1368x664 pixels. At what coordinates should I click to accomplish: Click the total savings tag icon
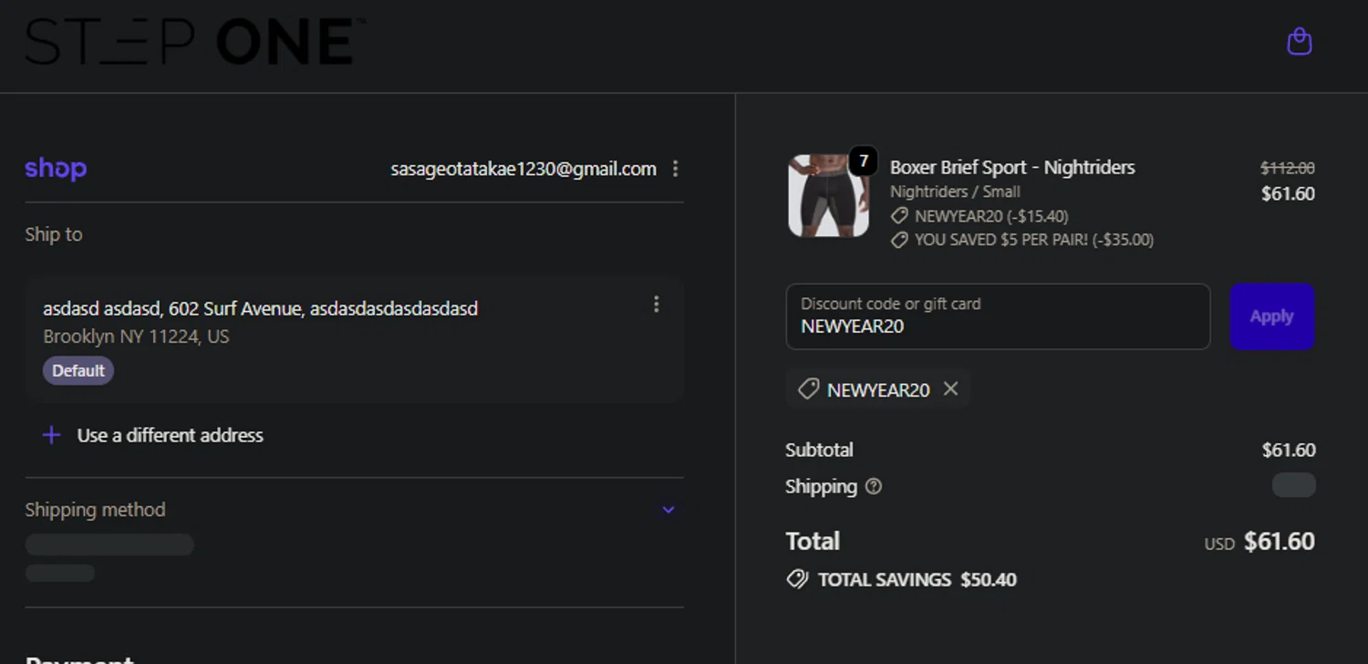pos(797,579)
